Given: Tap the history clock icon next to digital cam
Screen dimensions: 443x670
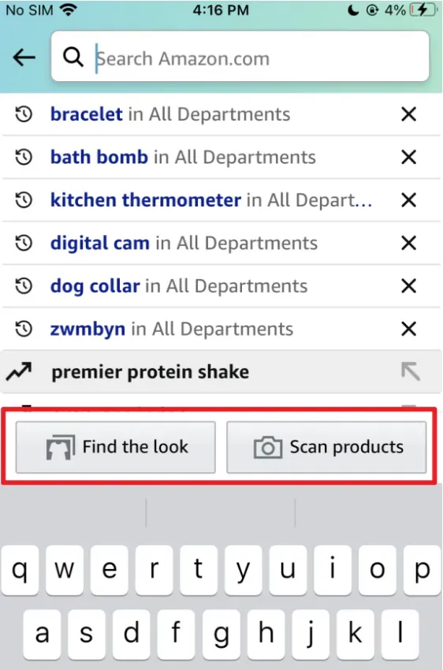Looking at the screenshot, I should 24,243.
